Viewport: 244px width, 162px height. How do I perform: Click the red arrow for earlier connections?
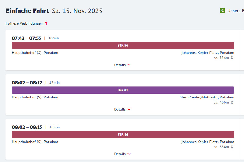(x=46, y=23)
